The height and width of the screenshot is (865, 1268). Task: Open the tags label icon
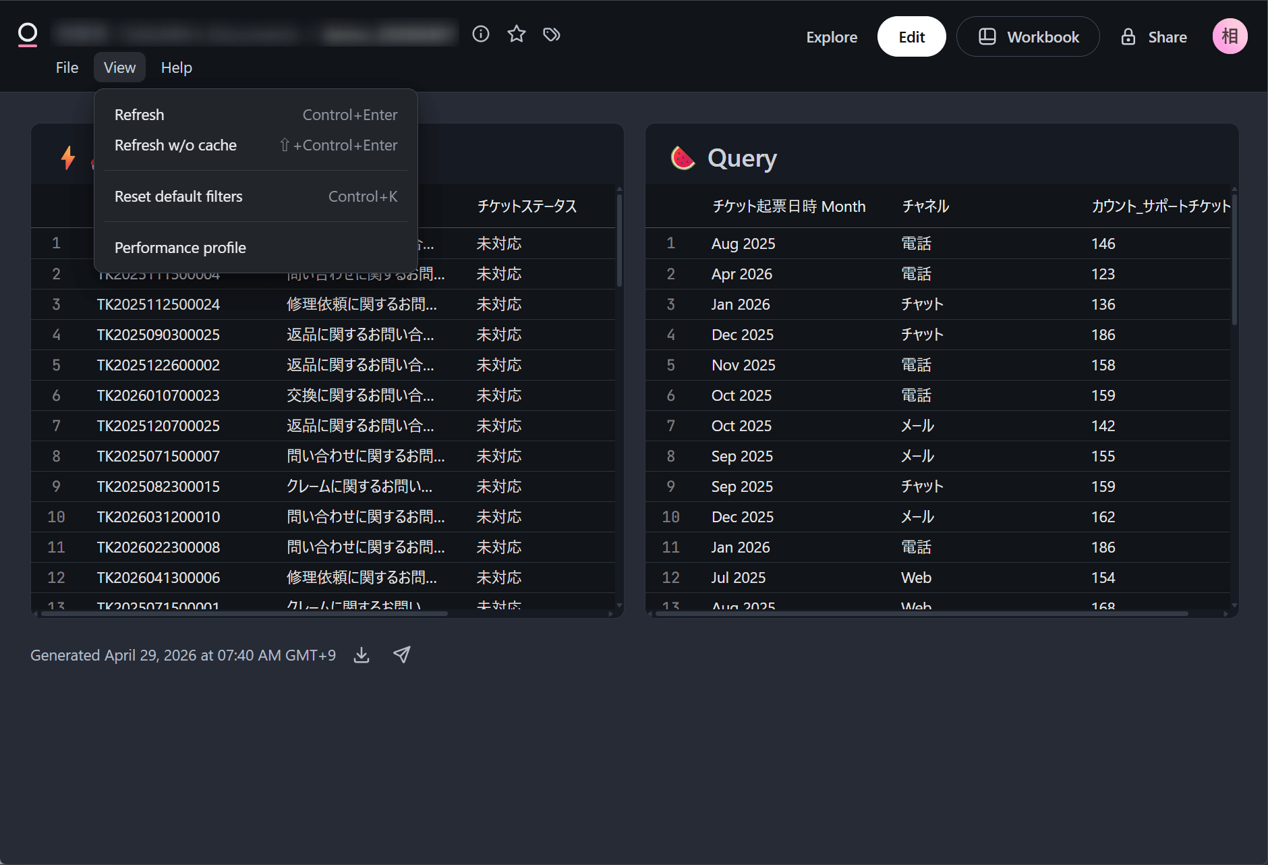click(552, 34)
